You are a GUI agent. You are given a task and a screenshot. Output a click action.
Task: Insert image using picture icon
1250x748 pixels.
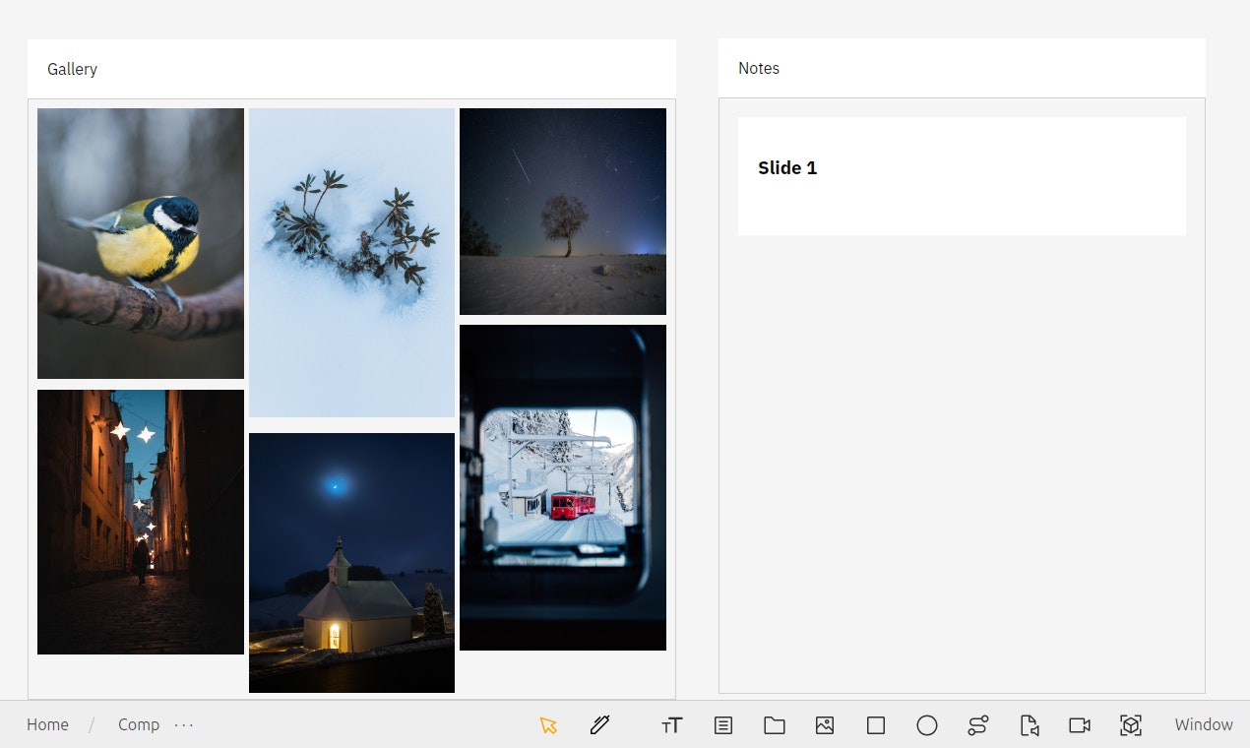825,725
